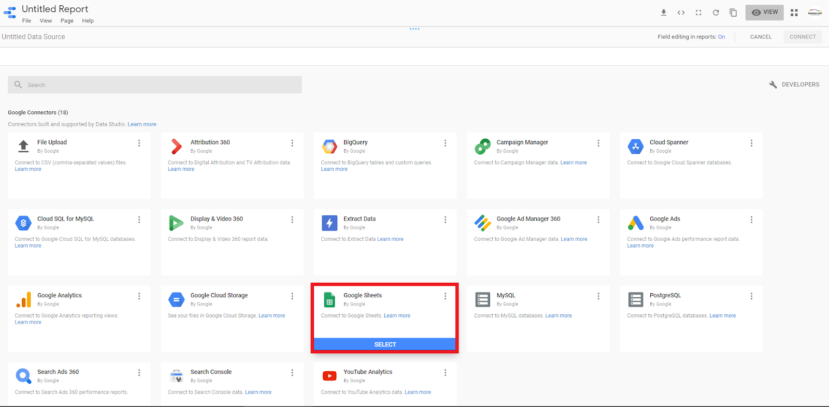This screenshot has height=407, width=829.
Task: Edit the Untitled Report title
Action: [x=55, y=9]
